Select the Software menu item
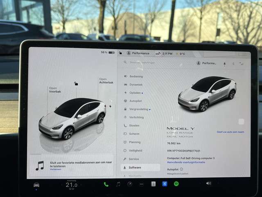 [x=135, y=167]
